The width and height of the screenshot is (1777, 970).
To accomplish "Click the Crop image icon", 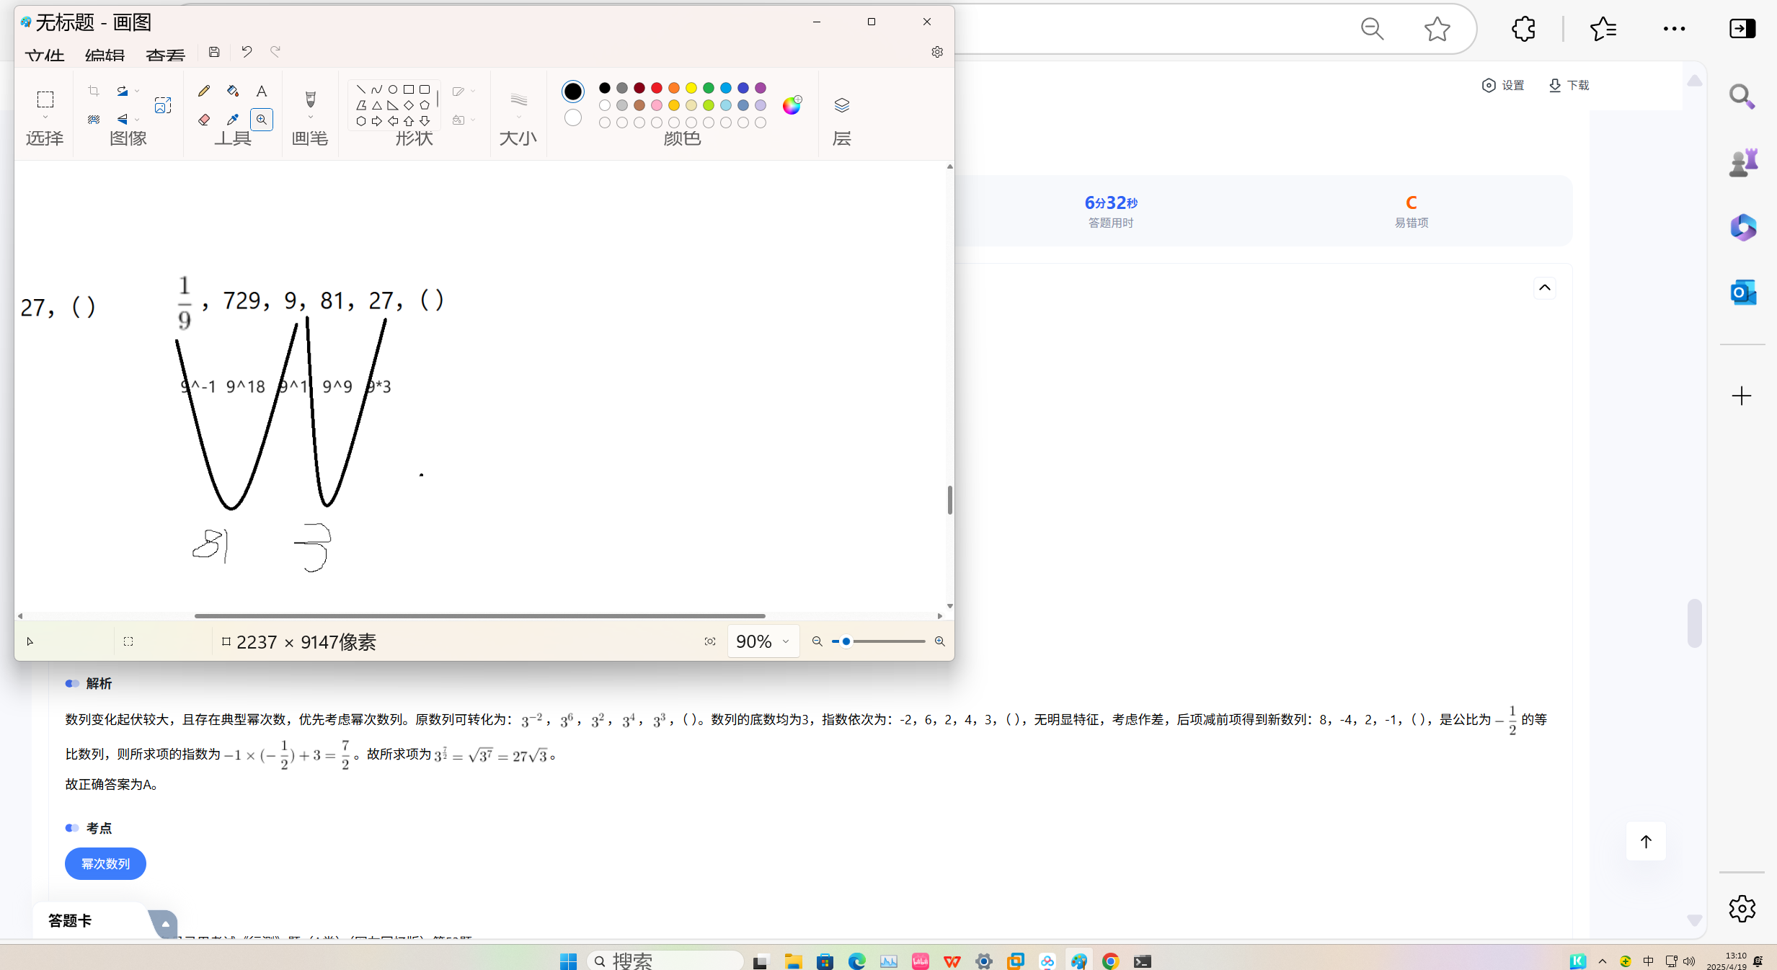I will [x=94, y=91].
